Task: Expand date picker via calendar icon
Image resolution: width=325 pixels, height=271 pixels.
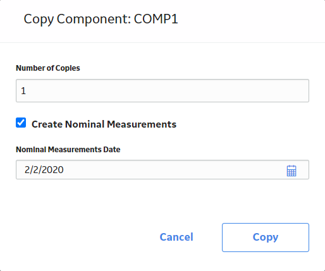Action: tap(291, 171)
